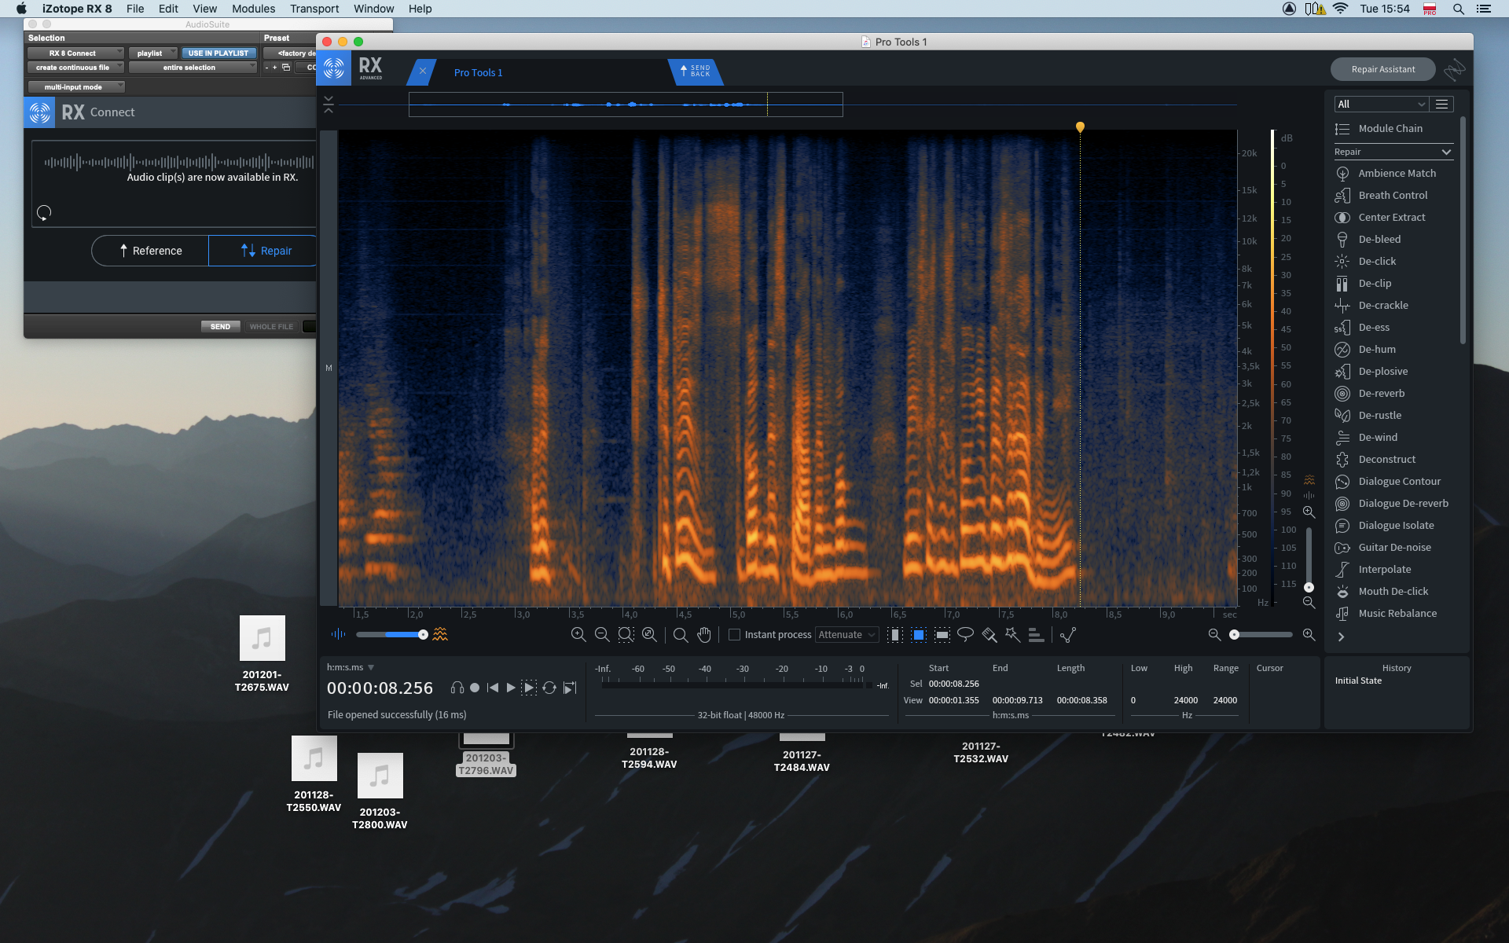Click the collapse overview arrows icon

click(x=329, y=105)
